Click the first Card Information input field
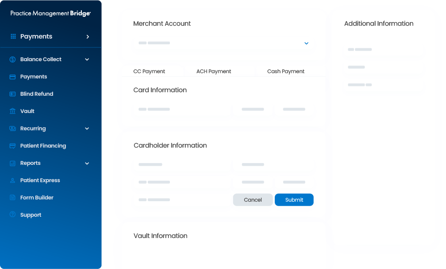 click(x=181, y=109)
